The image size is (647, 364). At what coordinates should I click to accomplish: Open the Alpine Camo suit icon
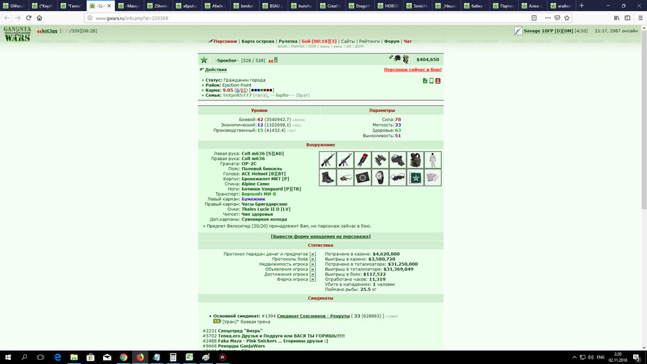pyautogui.click(x=433, y=160)
